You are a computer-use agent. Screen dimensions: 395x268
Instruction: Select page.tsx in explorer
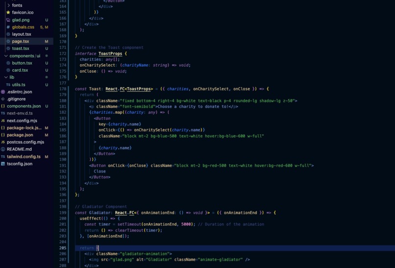[x=21, y=41]
